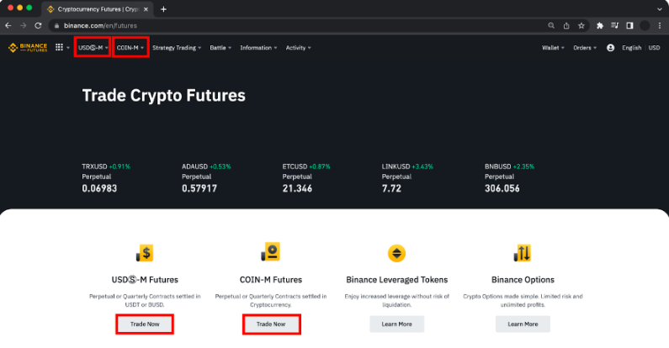Click the COIN-M Futures coin icon
The width and height of the screenshot is (669, 348).
click(270, 251)
